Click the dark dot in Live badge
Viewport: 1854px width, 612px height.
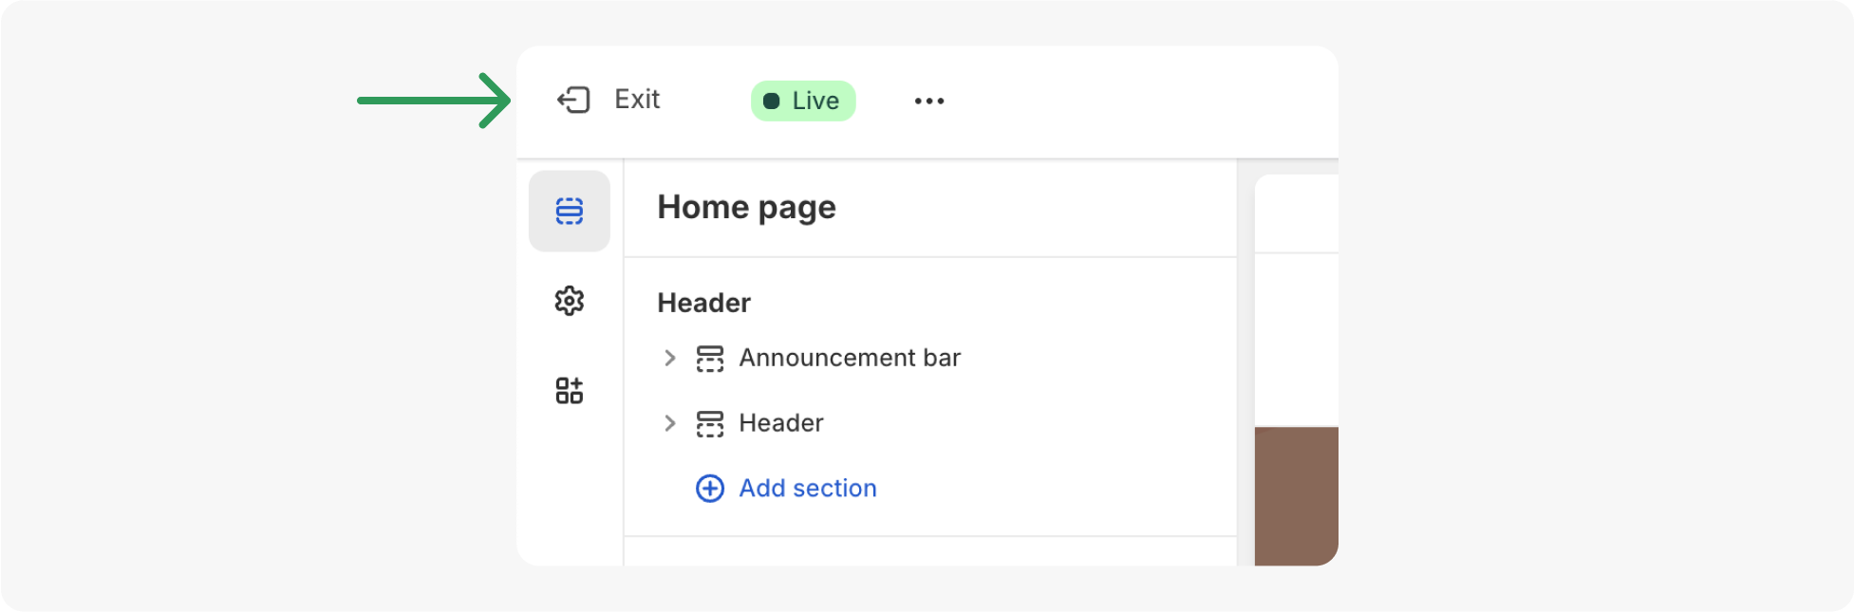(772, 101)
